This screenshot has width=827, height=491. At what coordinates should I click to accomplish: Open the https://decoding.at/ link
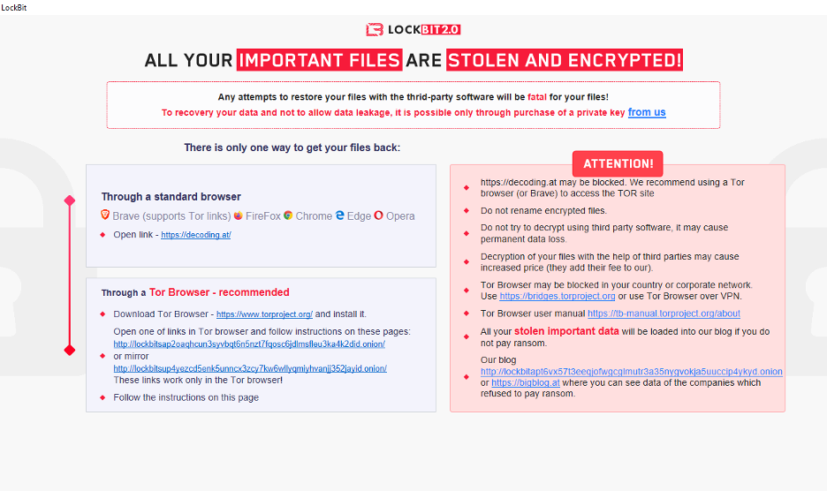[x=195, y=235]
